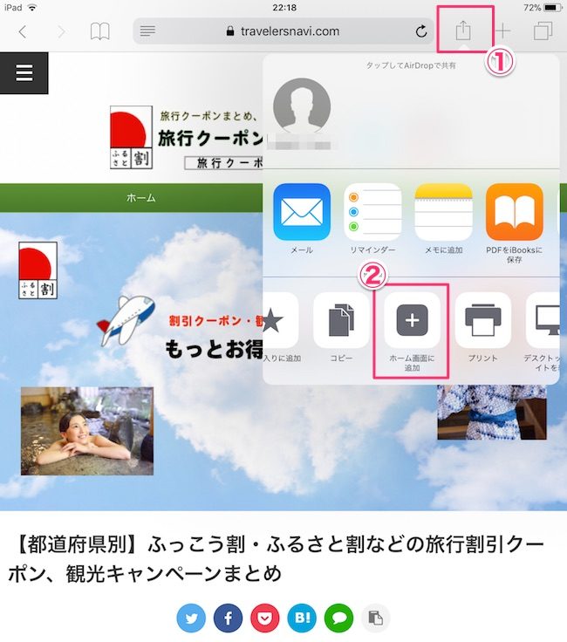Image resolution: width=567 pixels, height=642 pixels.
Task: Share article via LINE
Action: (x=338, y=618)
